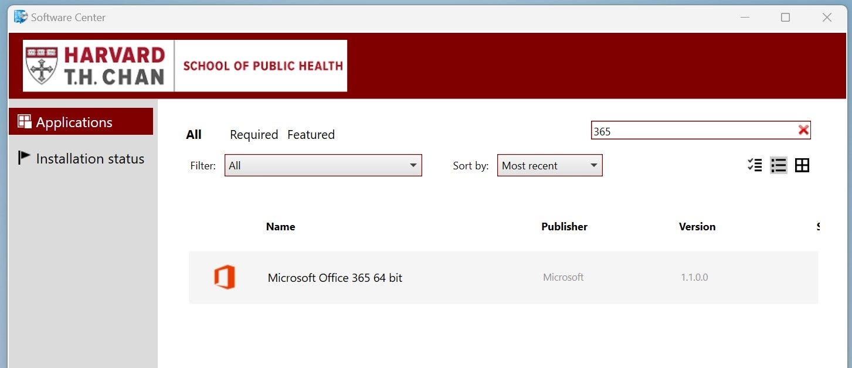Sort by the Version column header
Viewport: 852px width, 368px height.
[x=697, y=227]
